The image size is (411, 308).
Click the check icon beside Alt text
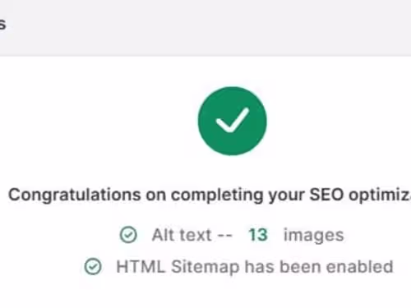point(128,235)
